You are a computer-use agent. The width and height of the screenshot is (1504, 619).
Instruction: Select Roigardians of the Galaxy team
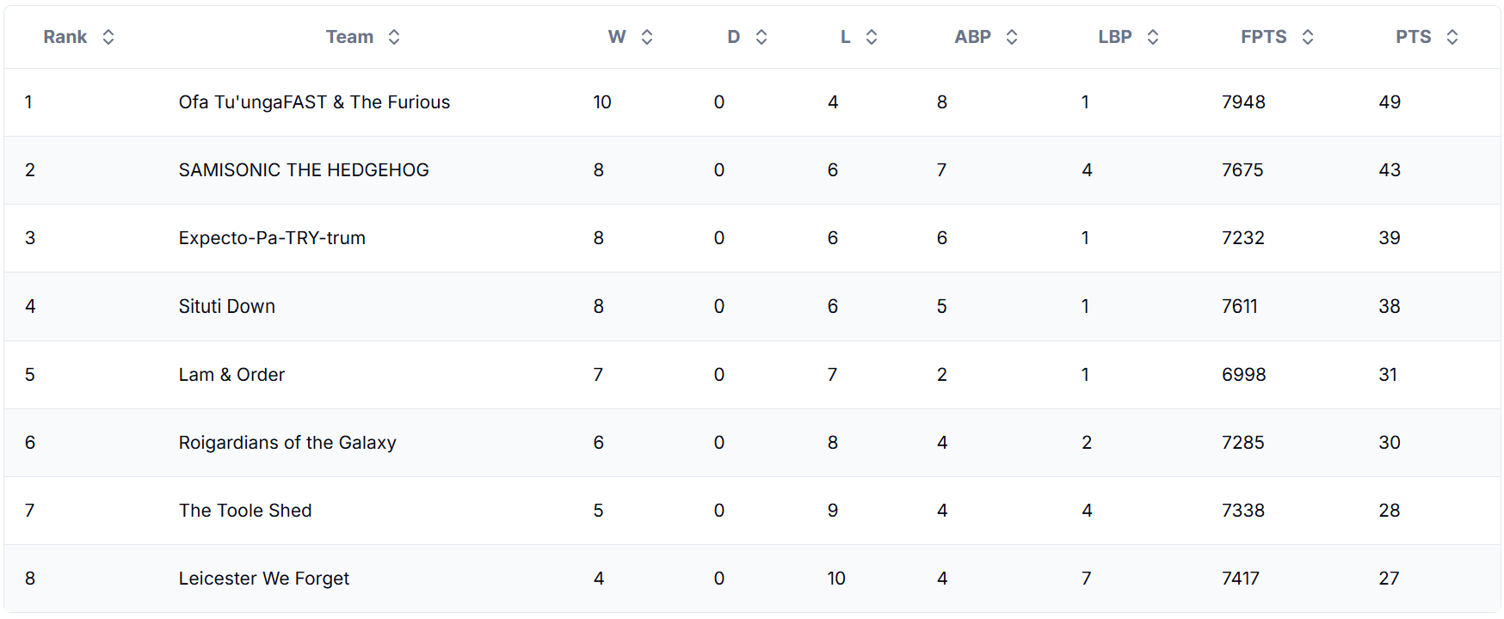tap(287, 443)
